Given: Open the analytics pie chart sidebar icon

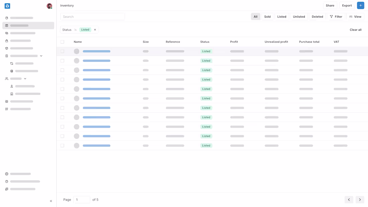Looking at the screenshot, I should (6, 18).
